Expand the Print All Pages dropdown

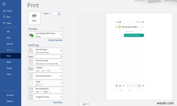click(45, 51)
